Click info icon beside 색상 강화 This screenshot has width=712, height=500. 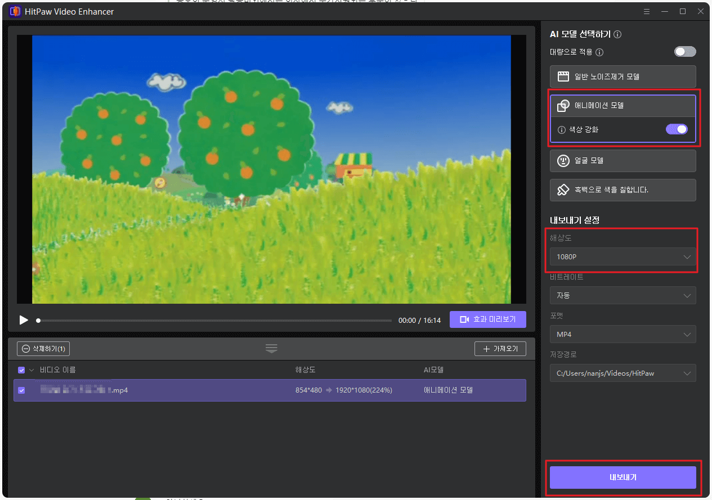[561, 129]
